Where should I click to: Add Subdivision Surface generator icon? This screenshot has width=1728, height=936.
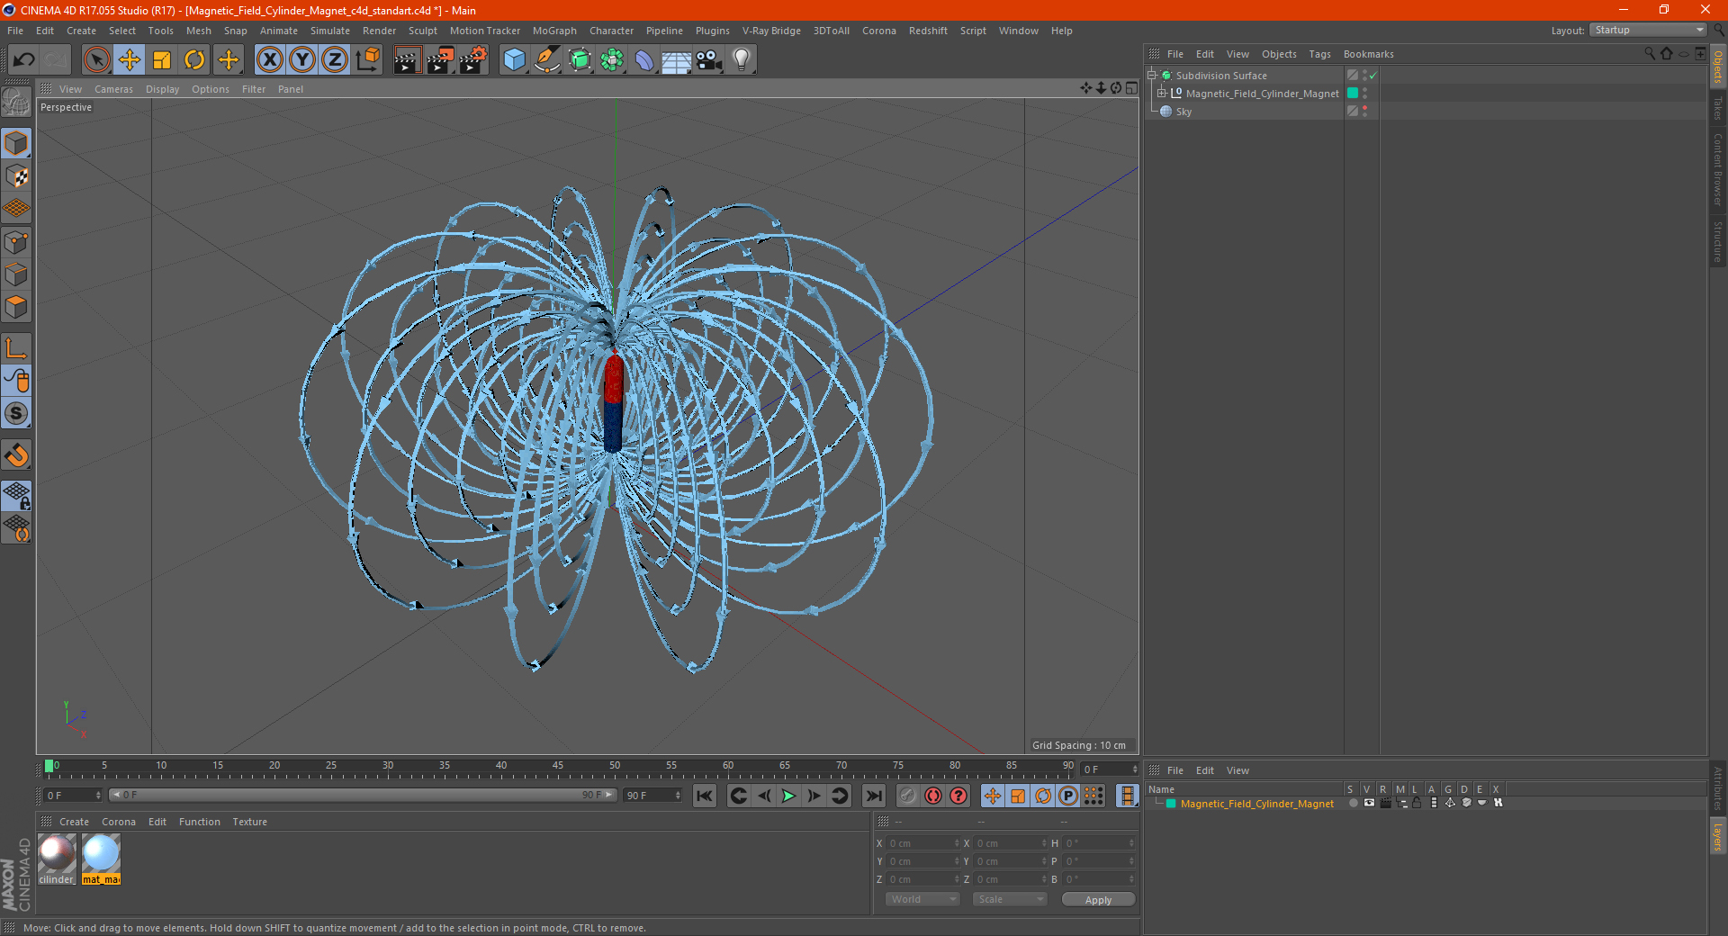click(x=580, y=60)
